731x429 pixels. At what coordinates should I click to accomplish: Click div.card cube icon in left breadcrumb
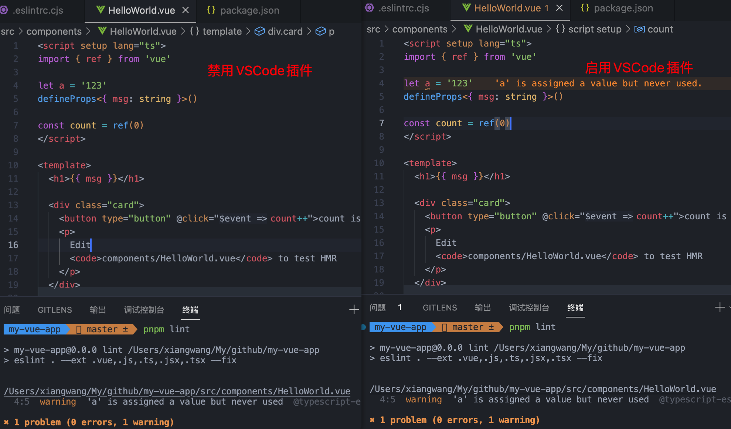click(260, 31)
